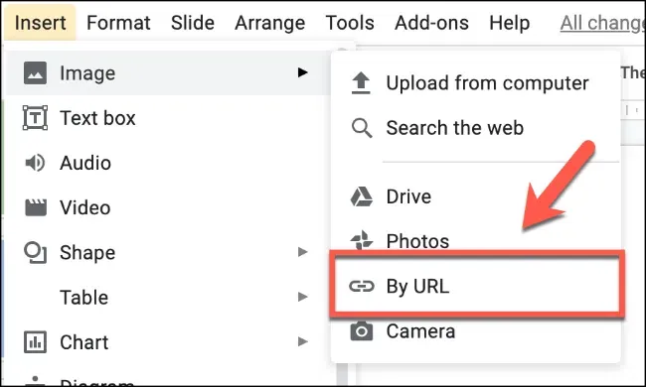646x387 pixels.
Task: Click the upload arrow icon
Action: [x=361, y=82]
